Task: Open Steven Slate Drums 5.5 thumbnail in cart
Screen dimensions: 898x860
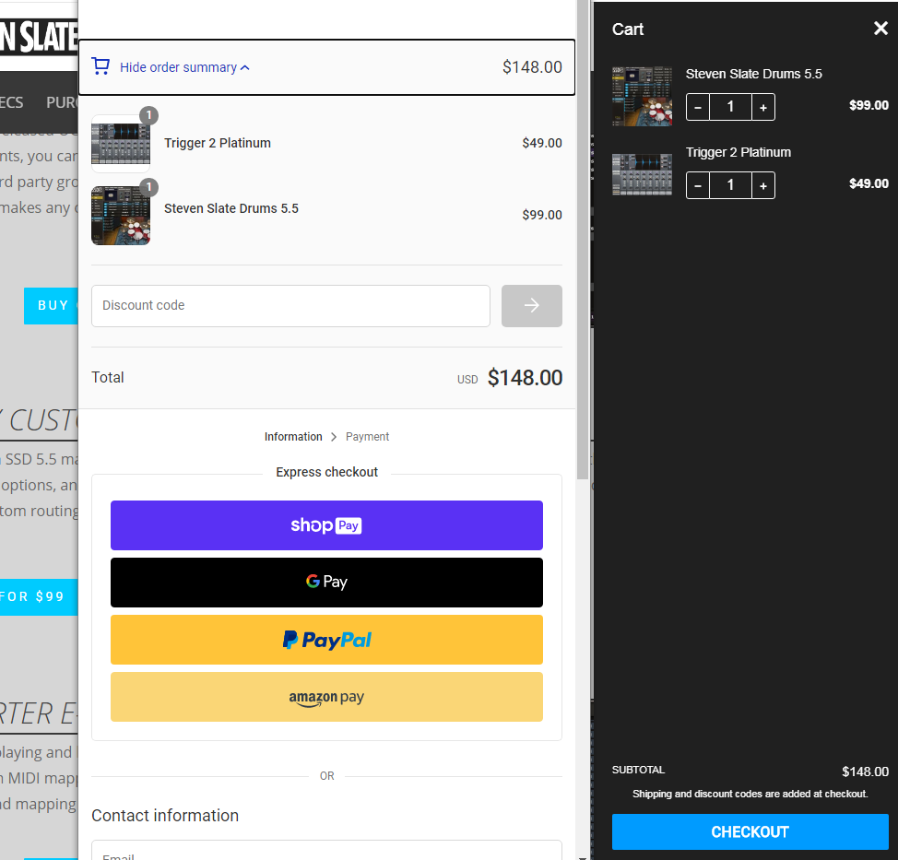Action: click(x=642, y=96)
